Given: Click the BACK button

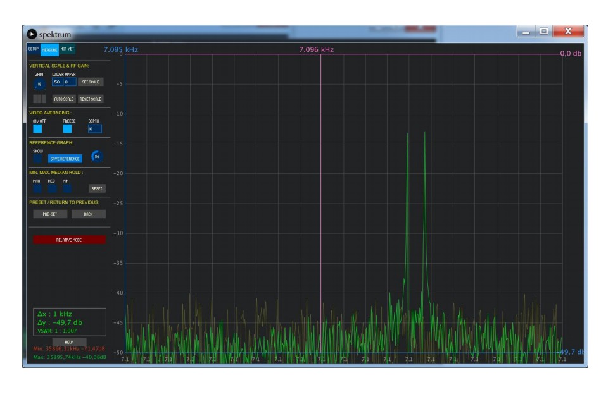Looking at the screenshot, I should click(89, 214).
